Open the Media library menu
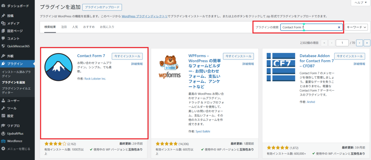Screen dimensions: 371x160 tap(13, 23)
